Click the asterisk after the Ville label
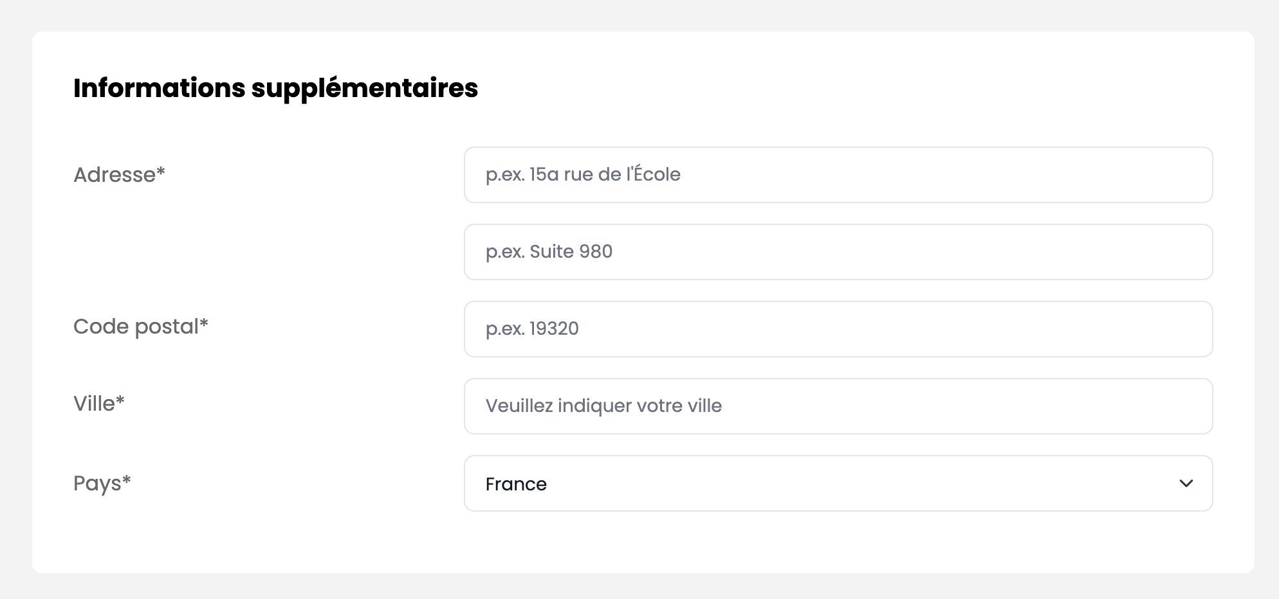This screenshot has height=599, width=1279. coord(120,400)
